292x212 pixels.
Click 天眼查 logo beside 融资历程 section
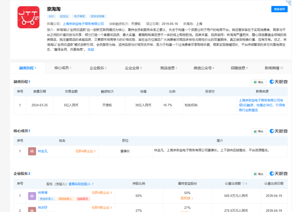279,82
